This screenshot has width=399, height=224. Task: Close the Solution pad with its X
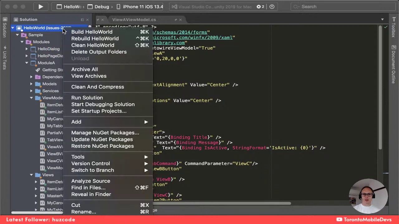point(87,20)
